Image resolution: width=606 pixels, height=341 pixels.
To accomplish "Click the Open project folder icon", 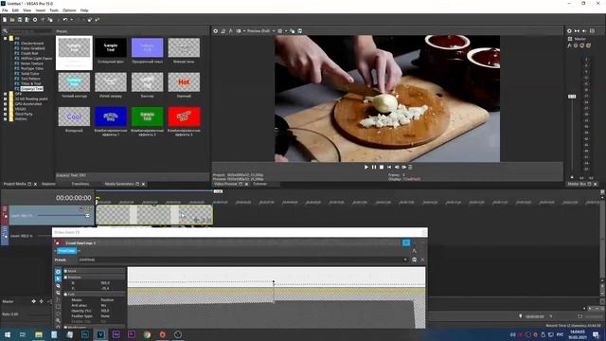I will tap(12, 20).
